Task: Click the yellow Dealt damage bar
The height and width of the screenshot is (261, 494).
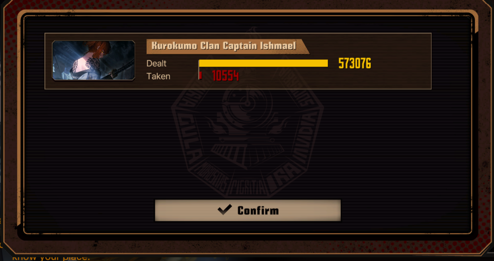Action: 263,63
